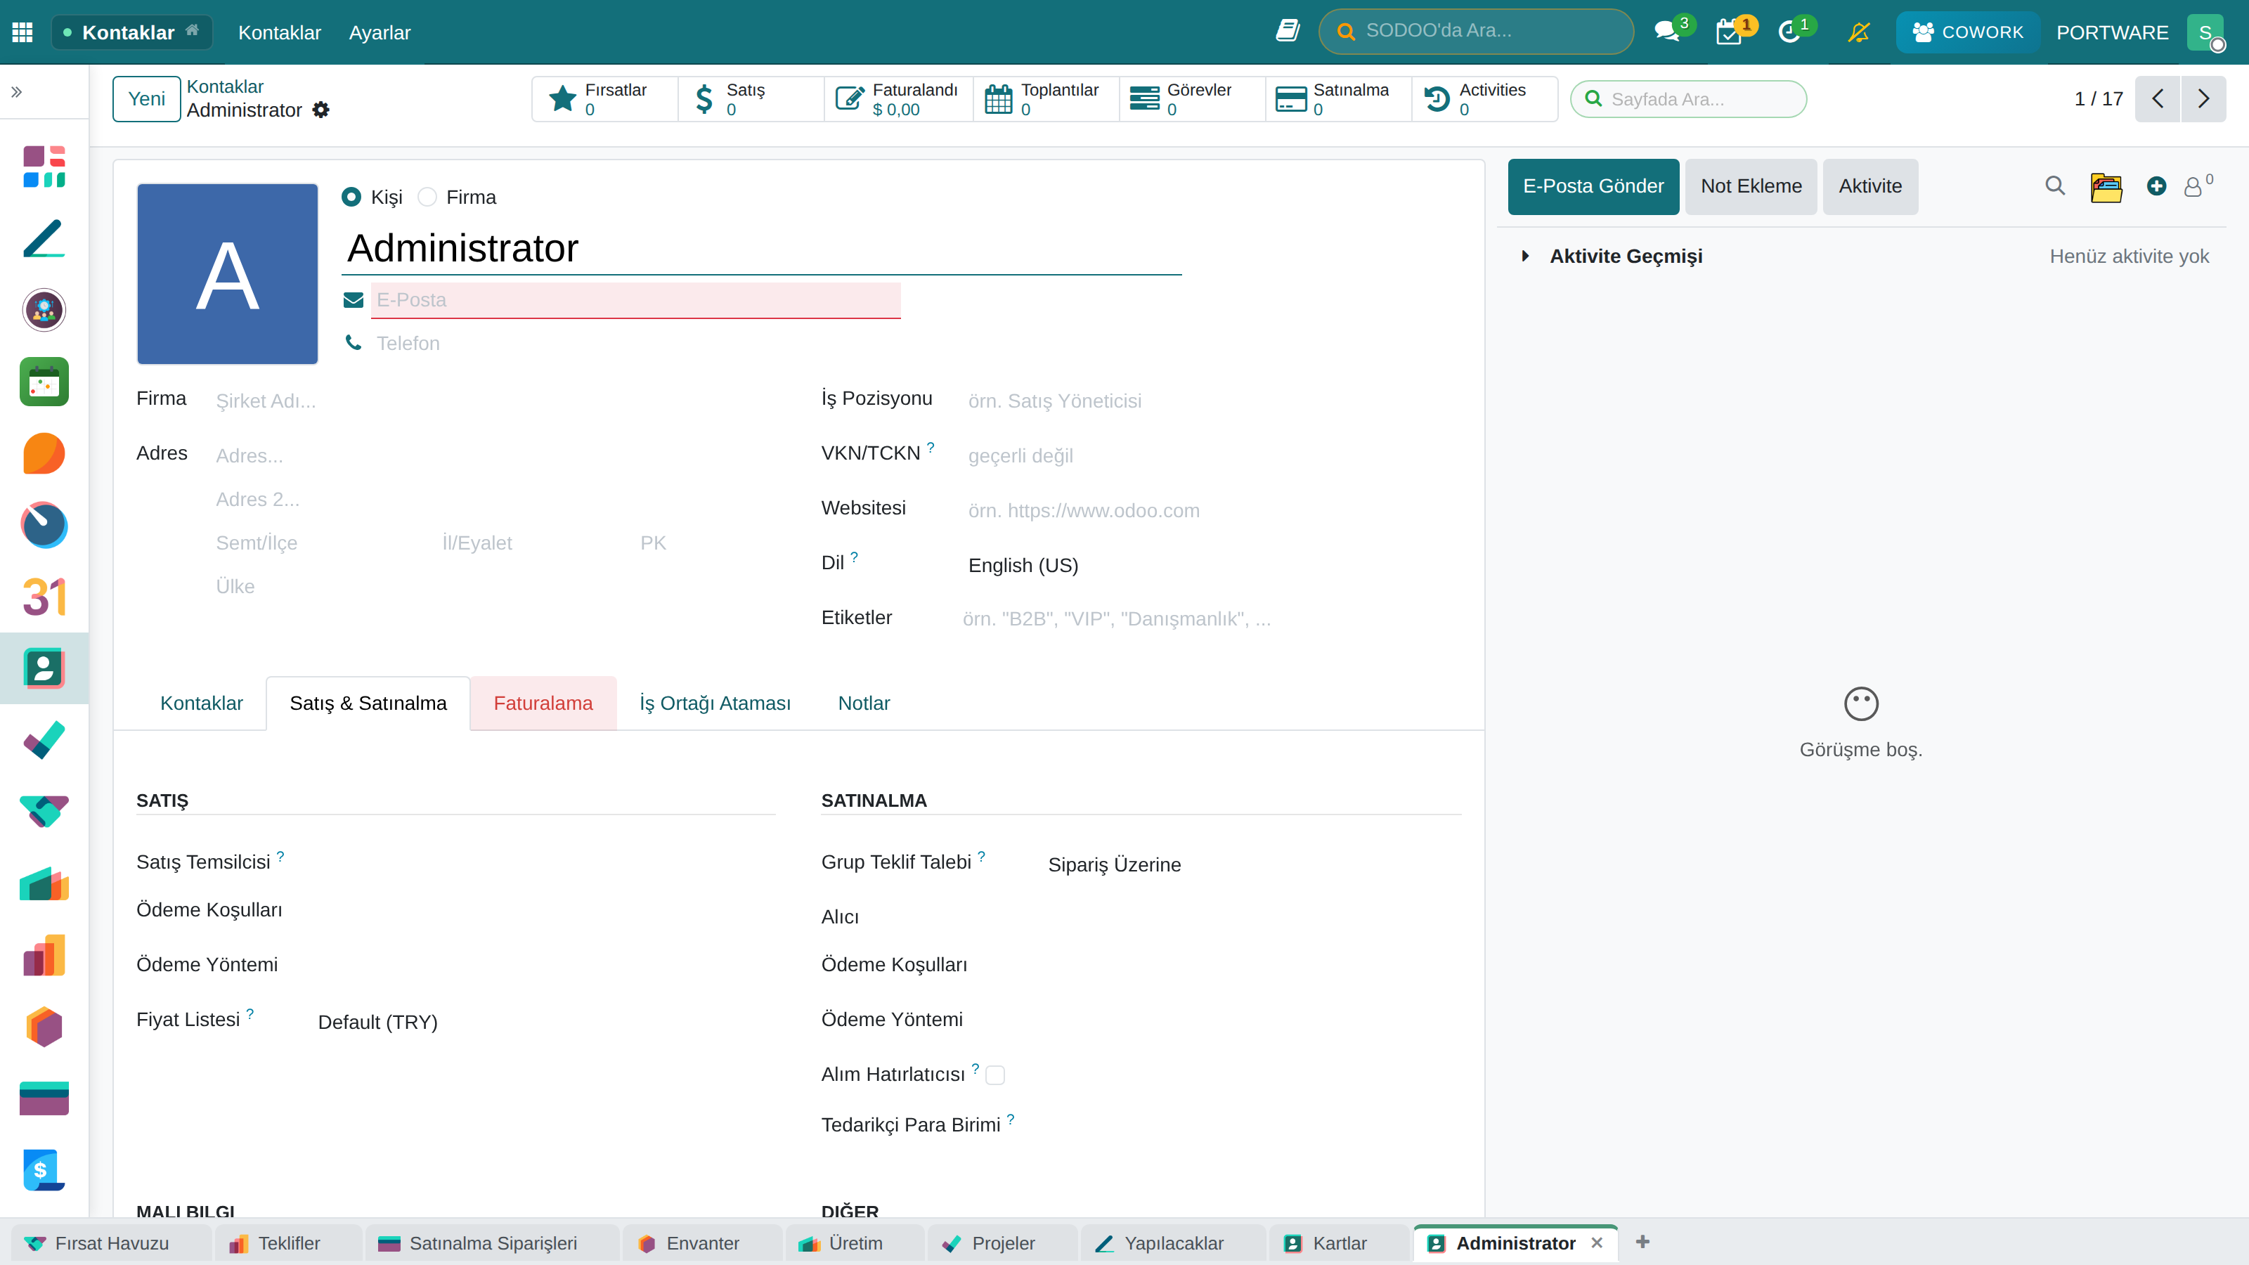Go to the next record arrow
This screenshot has width=2249, height=1265.
point(2203,98)
